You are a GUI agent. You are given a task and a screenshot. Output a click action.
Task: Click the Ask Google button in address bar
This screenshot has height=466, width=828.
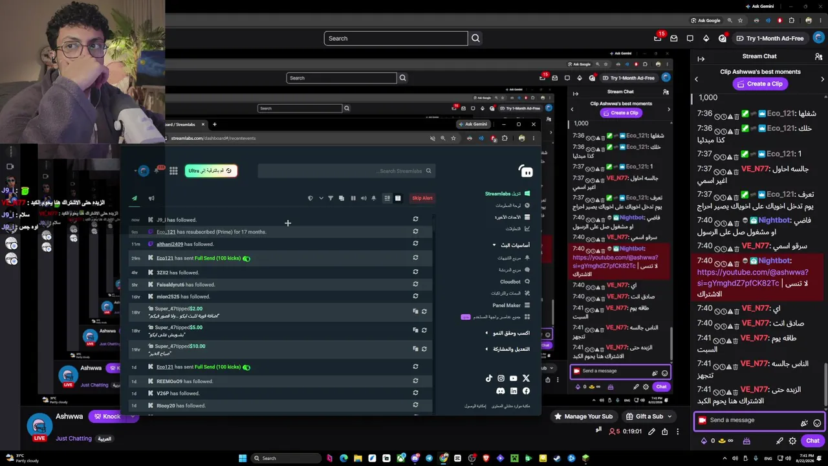click(705, 20)
